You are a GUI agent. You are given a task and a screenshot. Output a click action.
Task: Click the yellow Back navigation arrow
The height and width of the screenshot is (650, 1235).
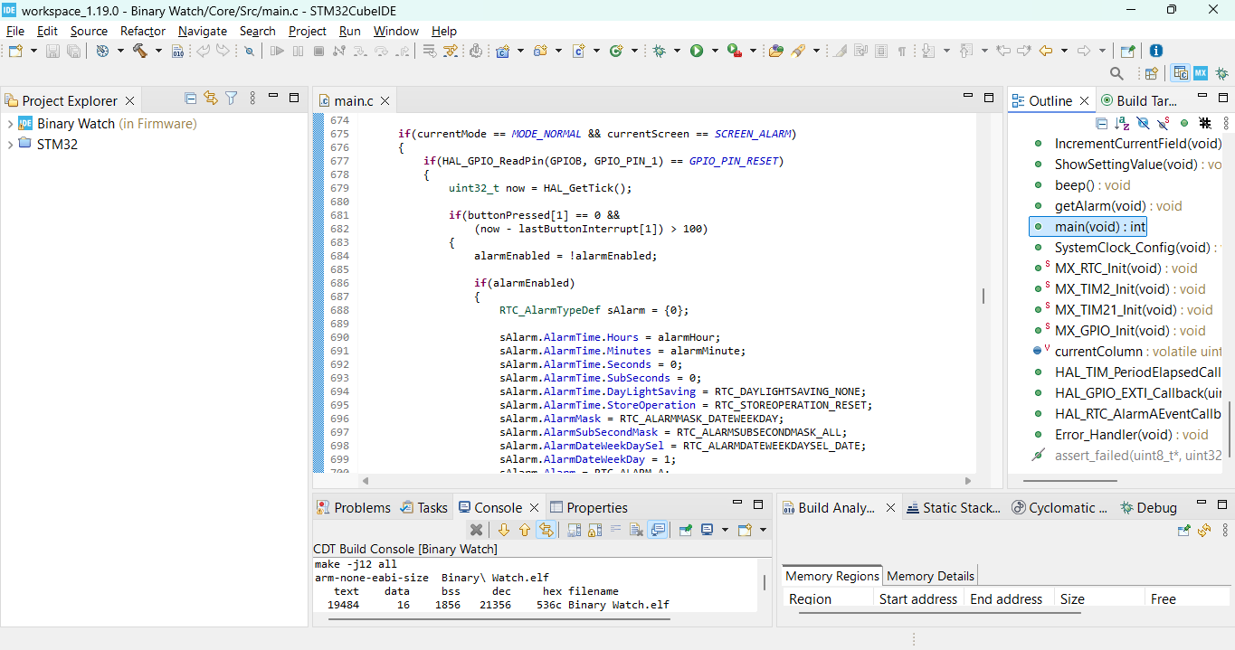click(1045, 51)
